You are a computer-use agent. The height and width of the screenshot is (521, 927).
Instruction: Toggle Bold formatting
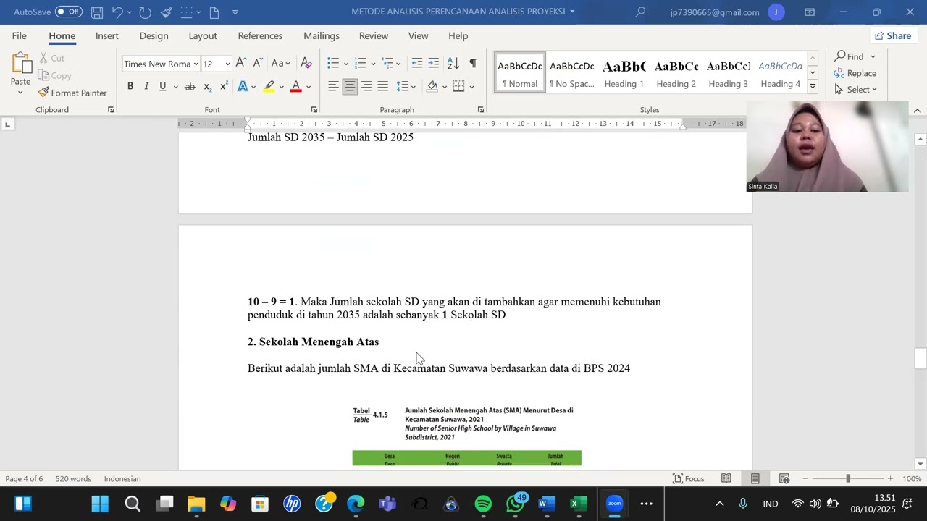pyautogui.click(x=130, y=87)
